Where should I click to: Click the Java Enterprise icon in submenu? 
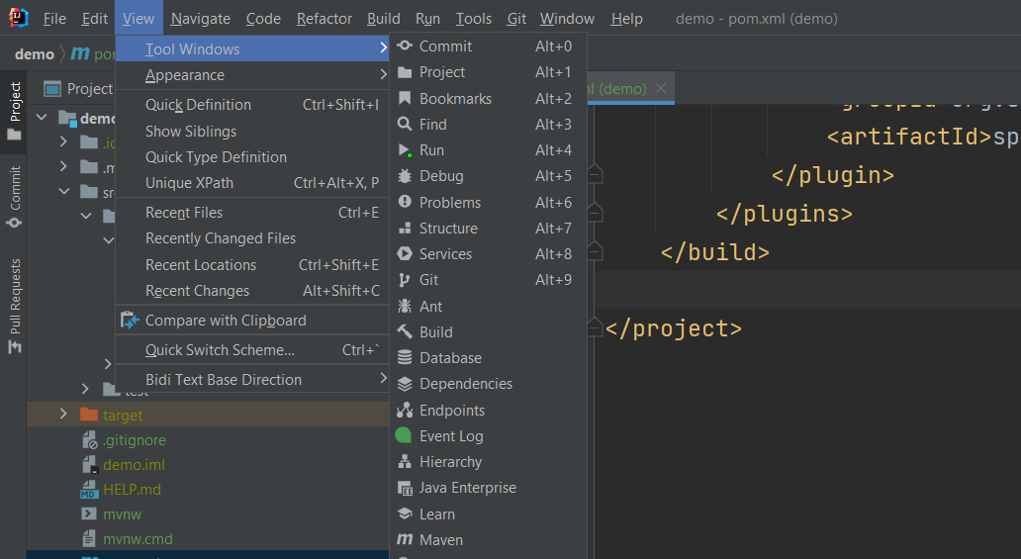405,488
